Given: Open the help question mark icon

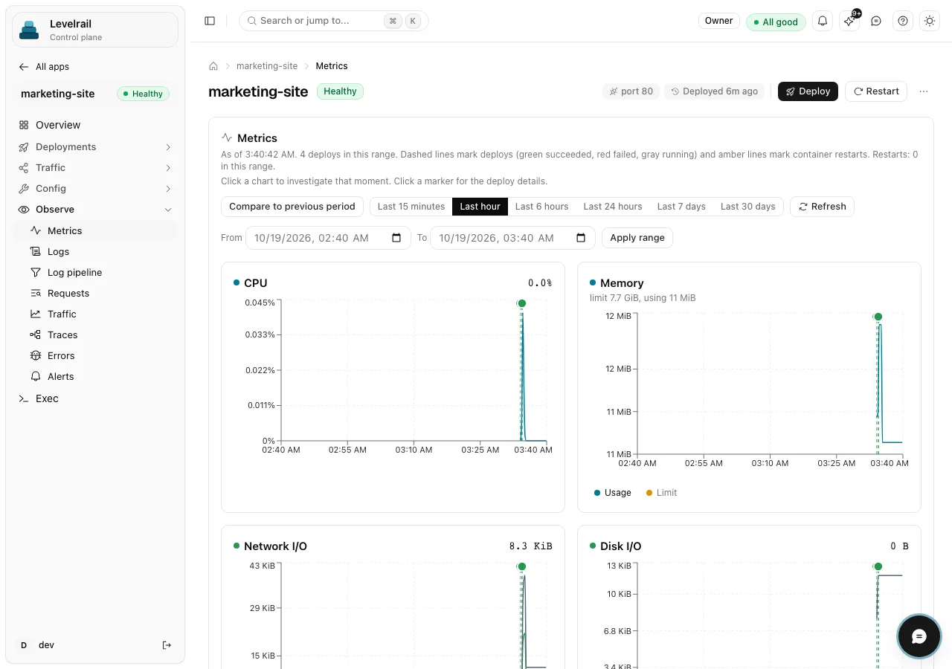Looking at the screenshot, I should [x=903, y=22].
